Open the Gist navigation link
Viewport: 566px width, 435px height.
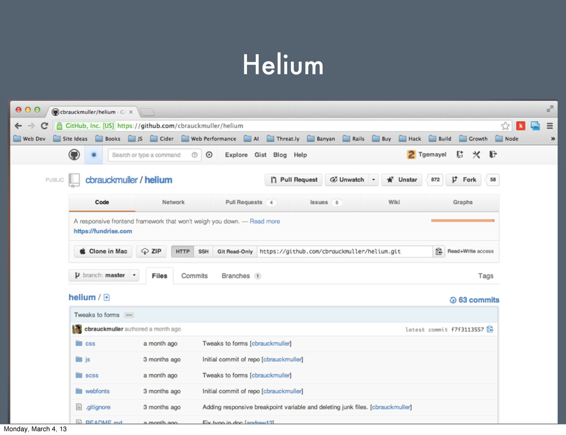pos(260,155)
